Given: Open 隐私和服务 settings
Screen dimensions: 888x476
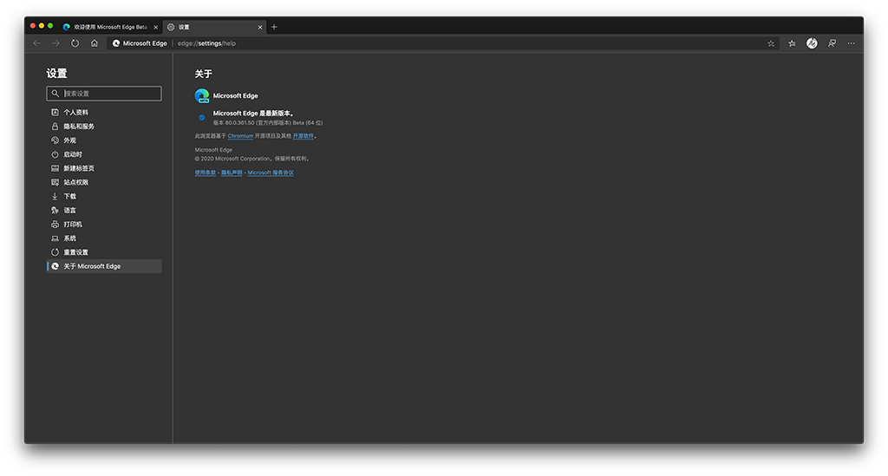Looking at the screenshot, I should [x=104, y=127].
